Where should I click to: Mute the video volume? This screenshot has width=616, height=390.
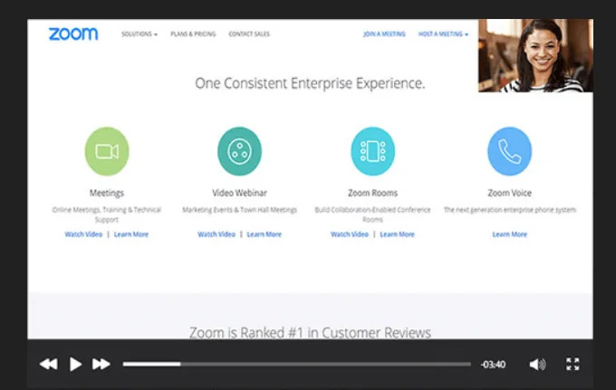pos(537,364)
